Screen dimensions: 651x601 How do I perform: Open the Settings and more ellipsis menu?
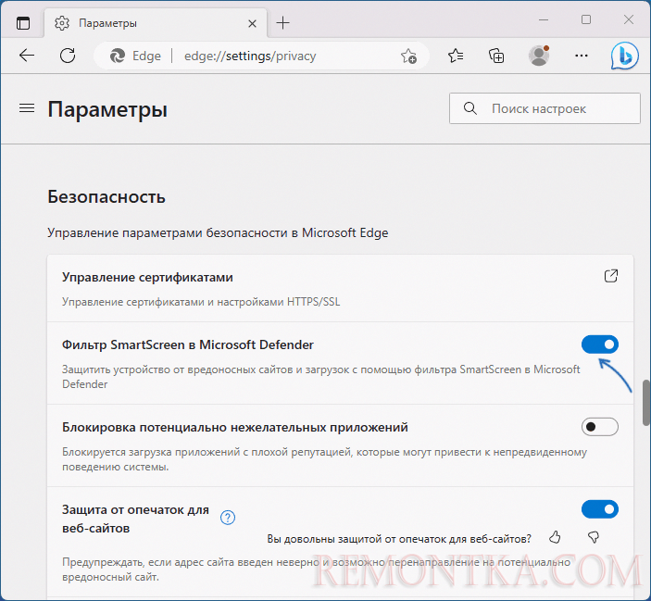pyautogui.click(x=582, y=56)
